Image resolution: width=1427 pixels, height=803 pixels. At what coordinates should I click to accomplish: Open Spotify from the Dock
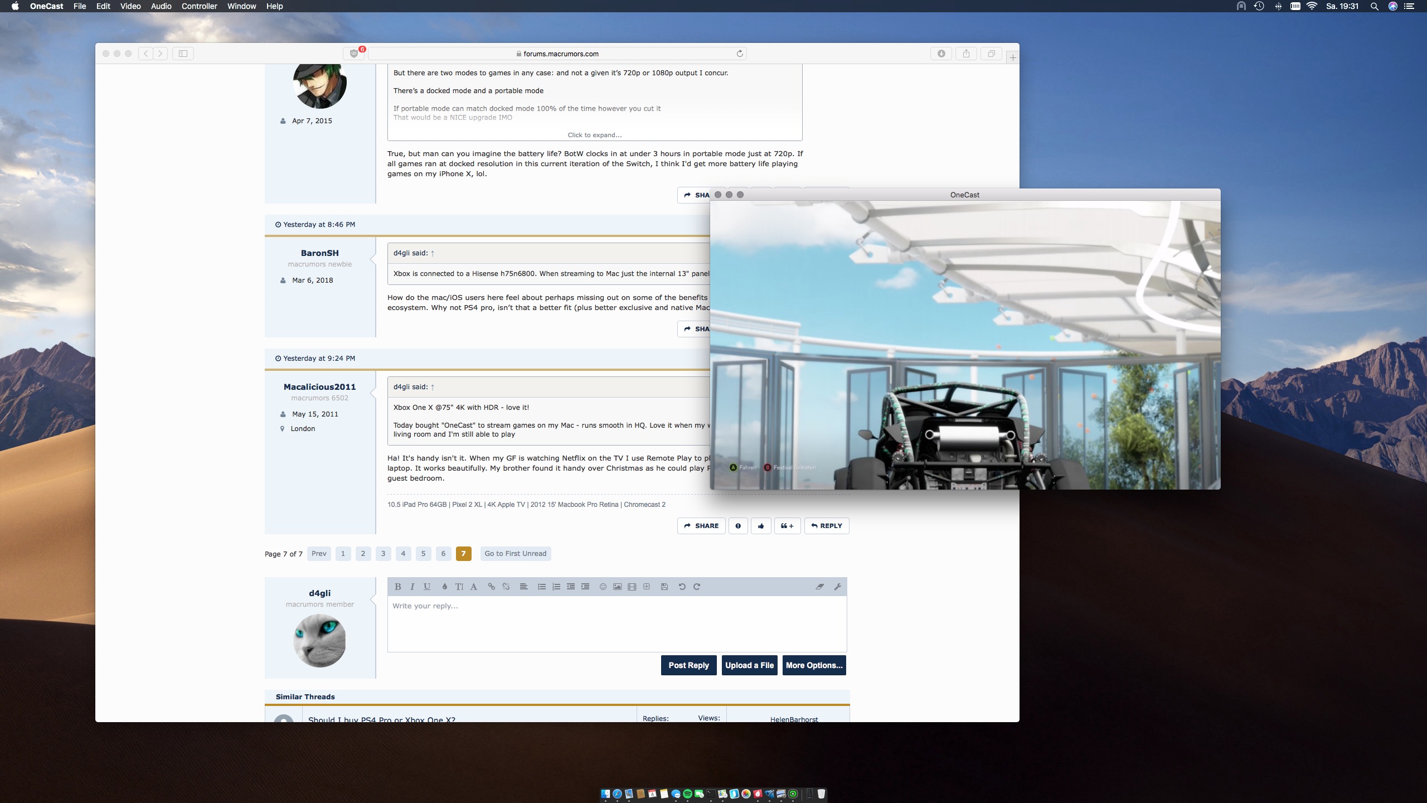click(688, 794)
